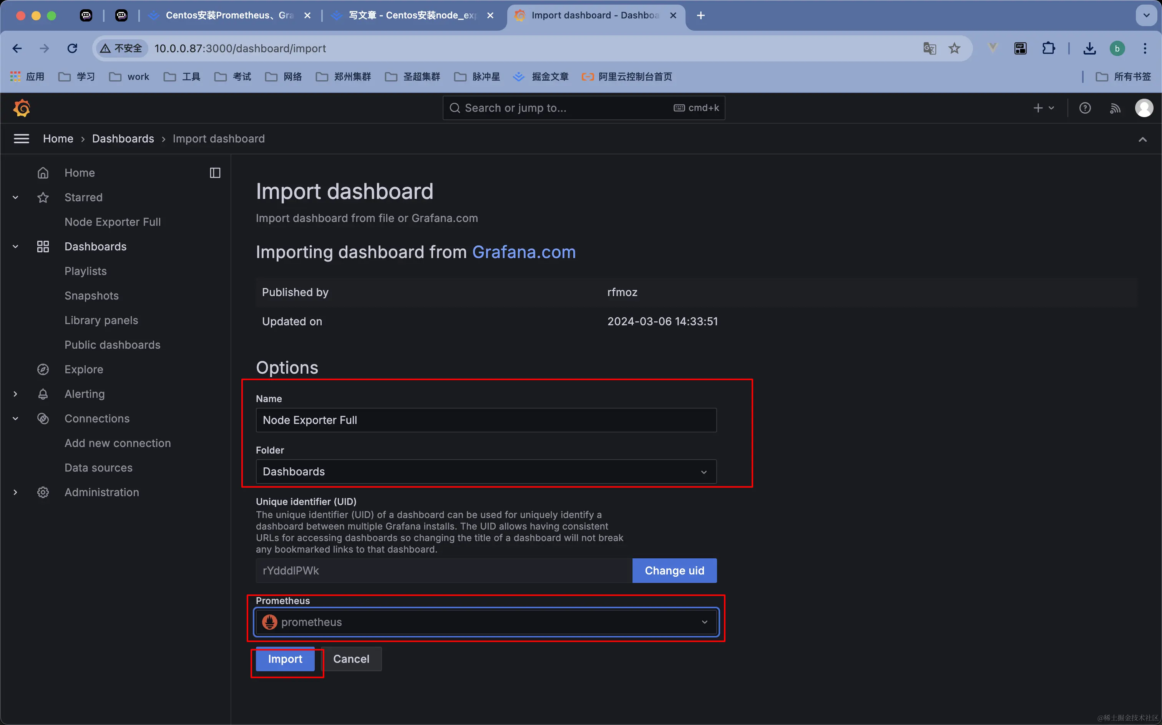Click the user profile avatar
The image size is (1162, 725).
tap(1144, 108)
